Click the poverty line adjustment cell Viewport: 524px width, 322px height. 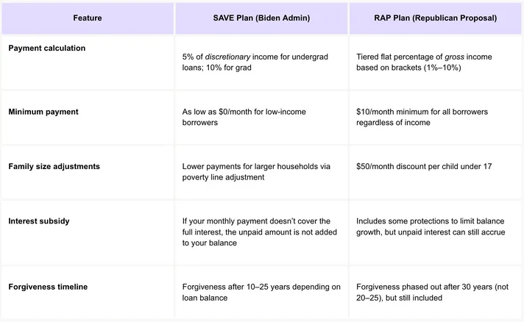coord(256,171)
